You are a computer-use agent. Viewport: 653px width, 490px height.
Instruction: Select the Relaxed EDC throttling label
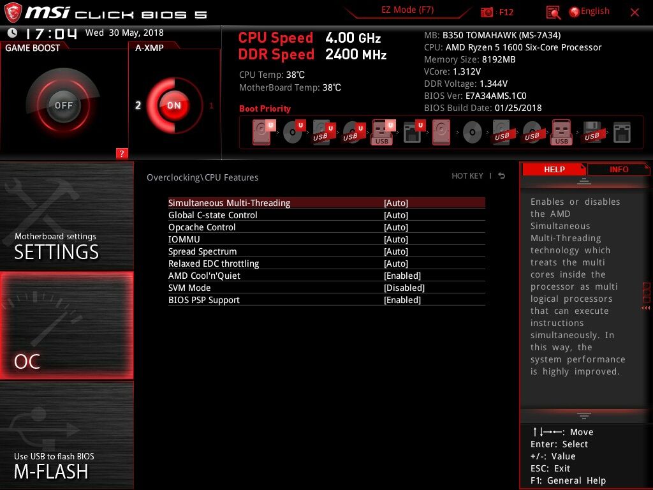click(x=214, y=264)
